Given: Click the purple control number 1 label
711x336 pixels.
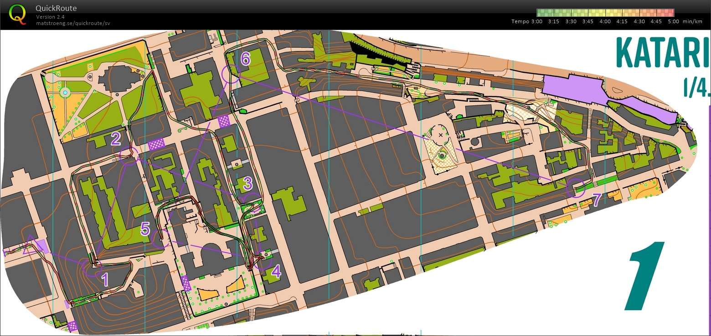Looking at the screenshot, I should [x=105, y=280].
